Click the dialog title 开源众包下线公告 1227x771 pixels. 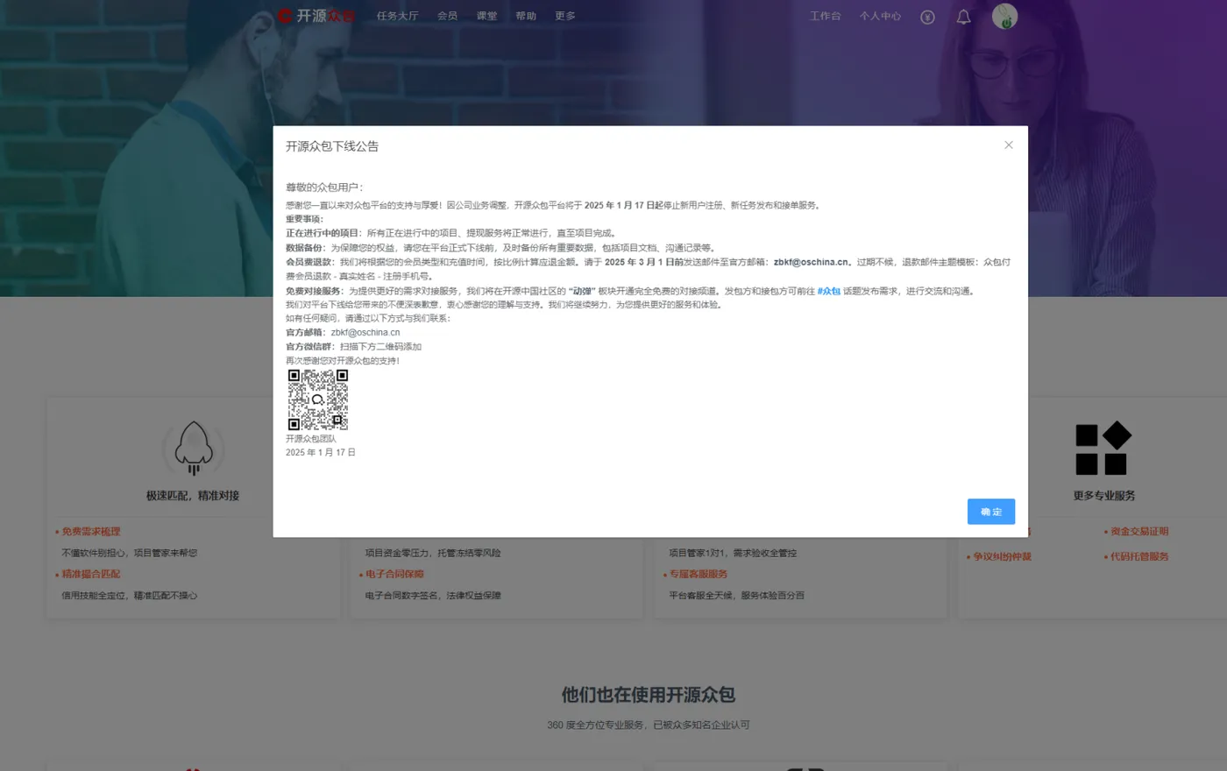tap(332, 146)
